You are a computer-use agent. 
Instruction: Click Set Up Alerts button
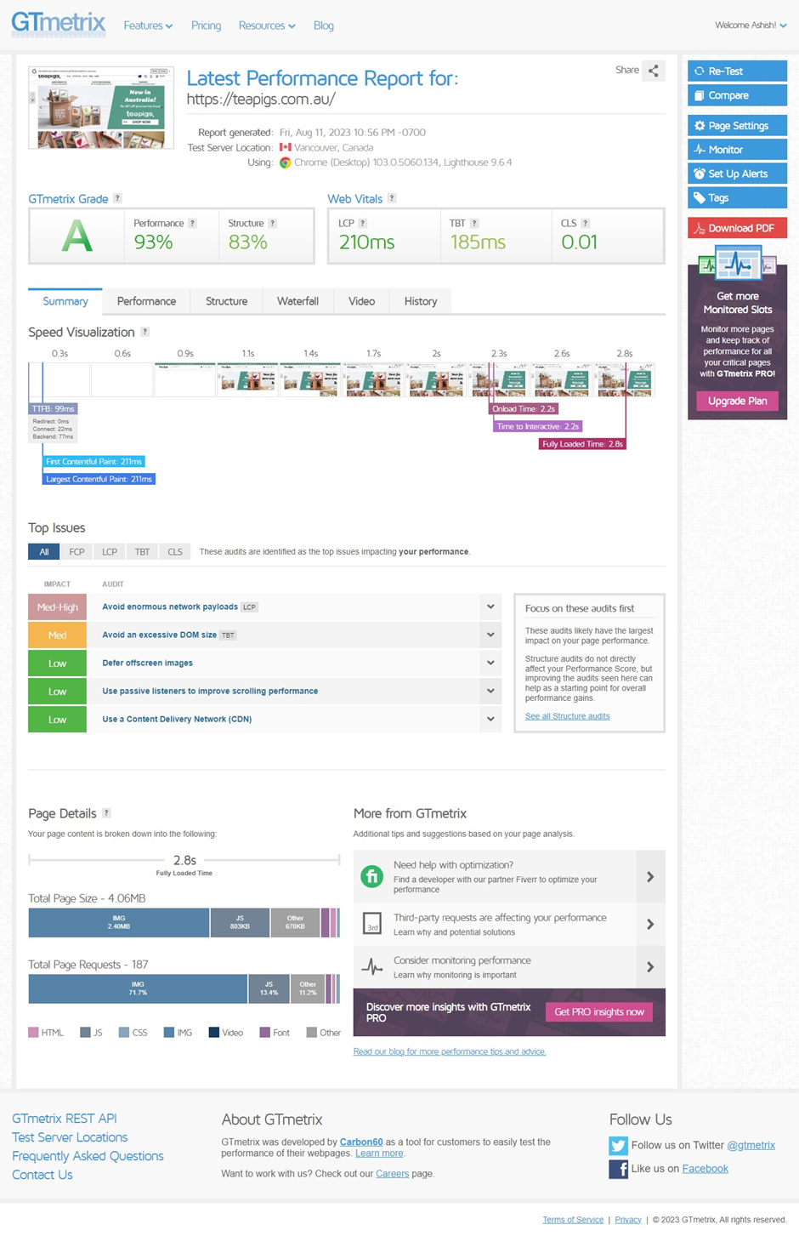(x=737, y=174)
